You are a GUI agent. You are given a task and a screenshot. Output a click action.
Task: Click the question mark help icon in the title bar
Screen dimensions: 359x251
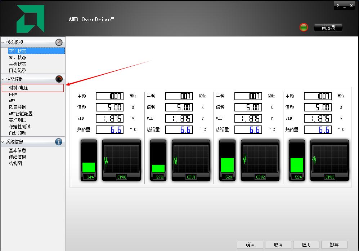(x=338, y=5)
